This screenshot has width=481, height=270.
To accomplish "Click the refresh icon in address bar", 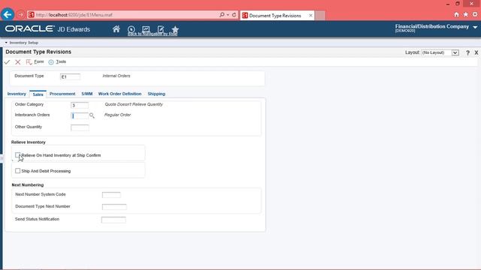I will (x=234, y=15).
